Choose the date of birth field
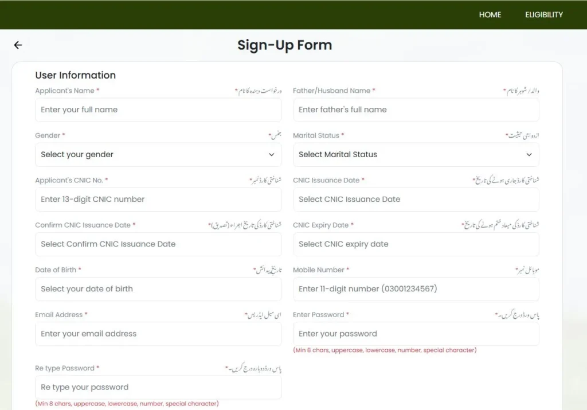The width and height of the screenshot is (587, 410). [x=158, y=289]
